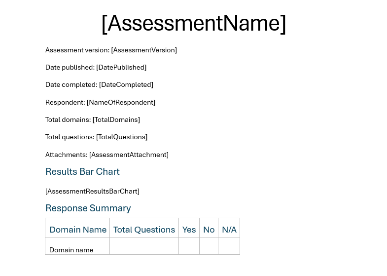Click empty cell under Total Questions

point(144,246)
